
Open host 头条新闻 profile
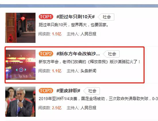click(x=88, y=71)
